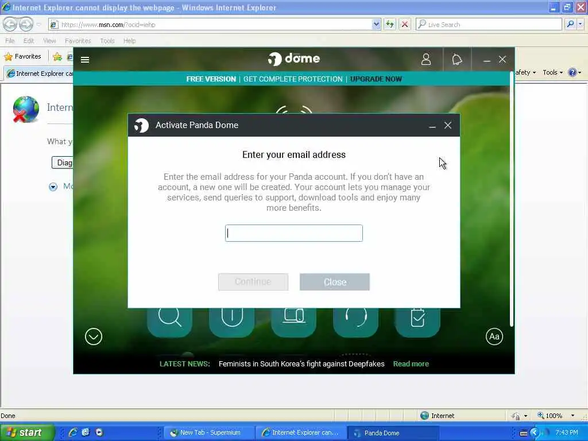
Task: Click the Favorites star button
Action: coord(22,57)
